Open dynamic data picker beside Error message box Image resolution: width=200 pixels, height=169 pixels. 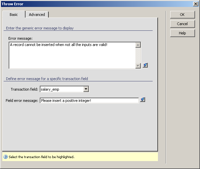(x=145, y=65)
